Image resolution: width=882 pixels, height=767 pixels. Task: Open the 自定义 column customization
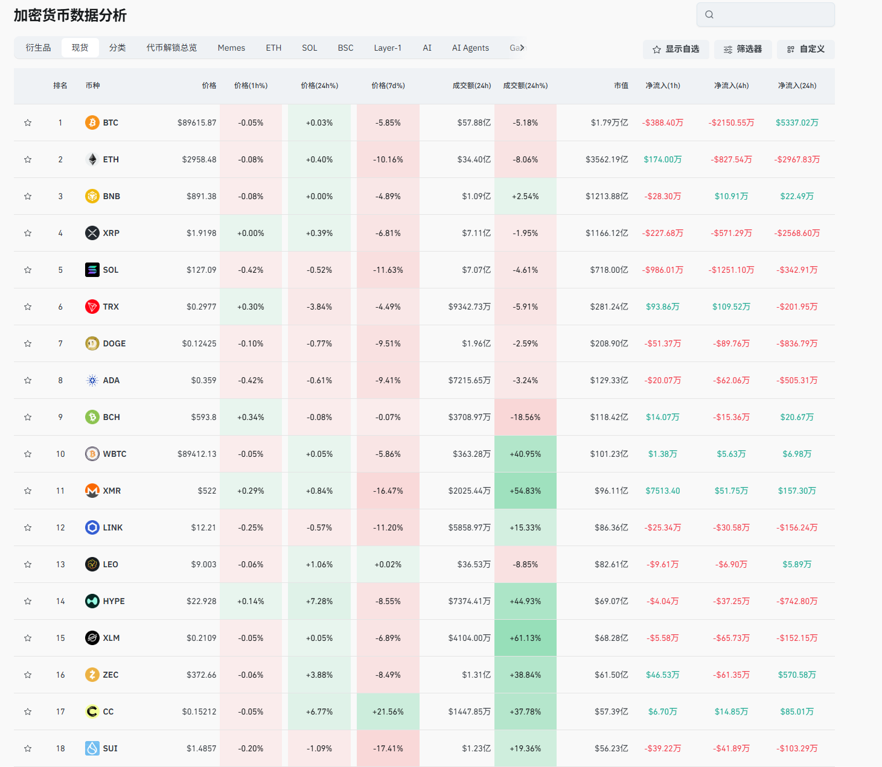(x=805, y=49)
